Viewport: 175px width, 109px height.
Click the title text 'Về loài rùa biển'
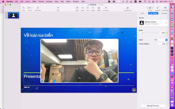(x=38, y=35)
